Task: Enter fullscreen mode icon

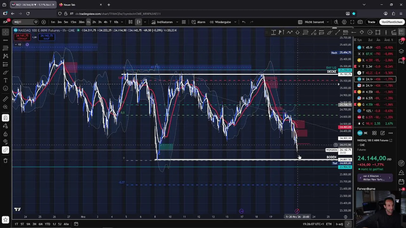Action: pos(352,22)
